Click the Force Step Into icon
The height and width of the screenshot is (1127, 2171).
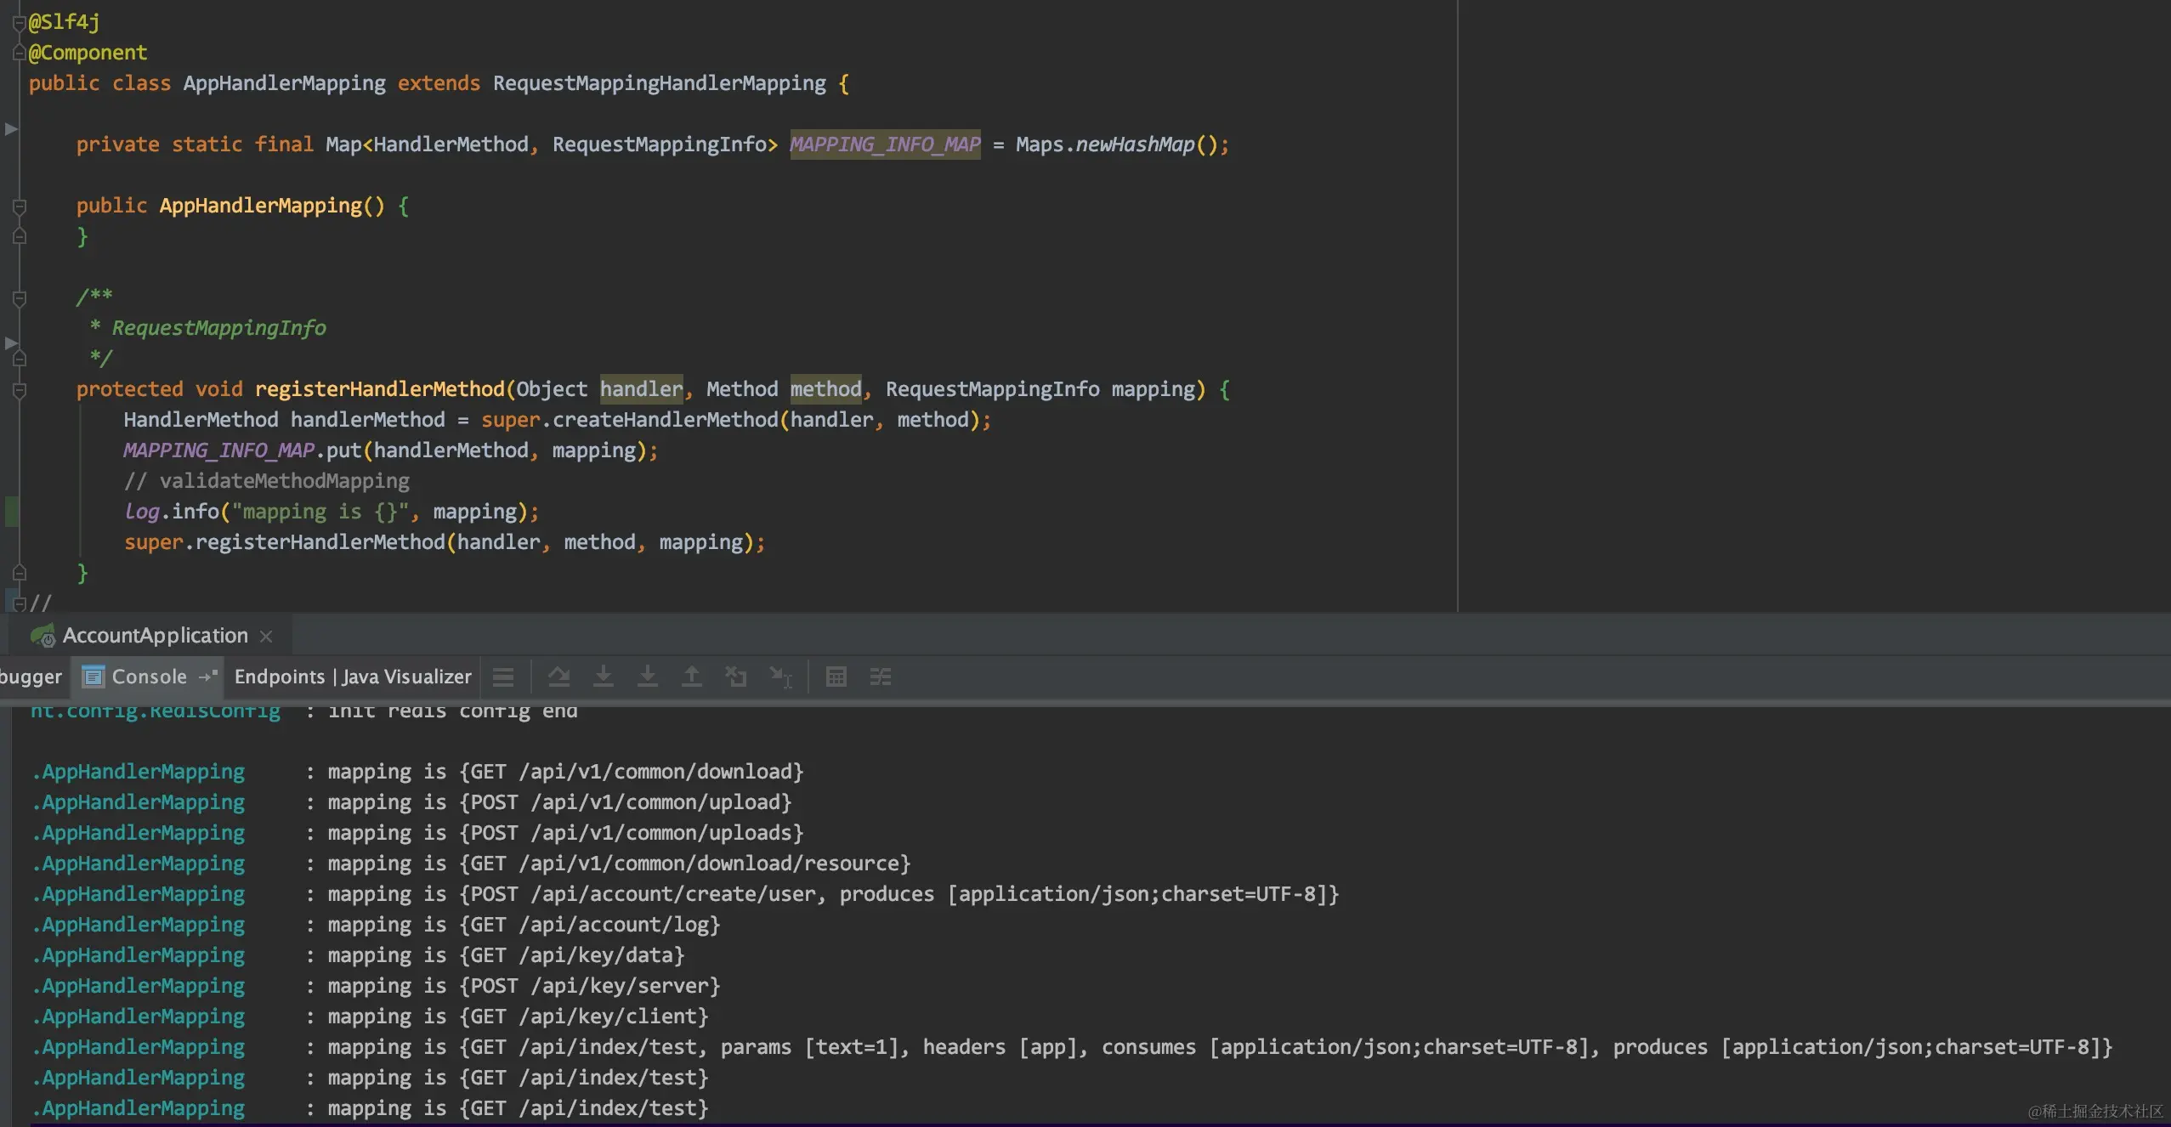648,677
